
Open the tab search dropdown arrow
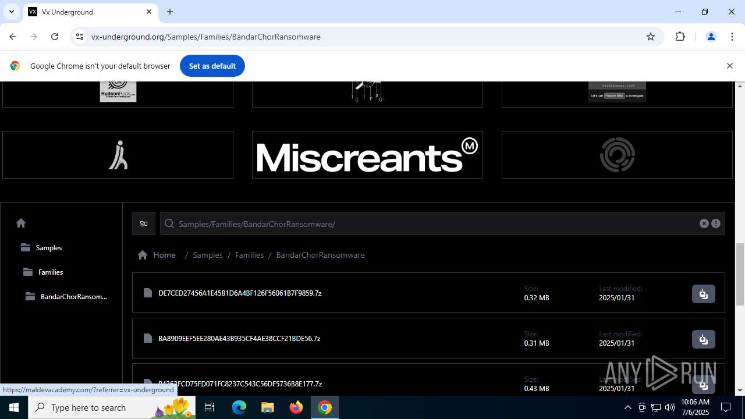coord(11,12)
